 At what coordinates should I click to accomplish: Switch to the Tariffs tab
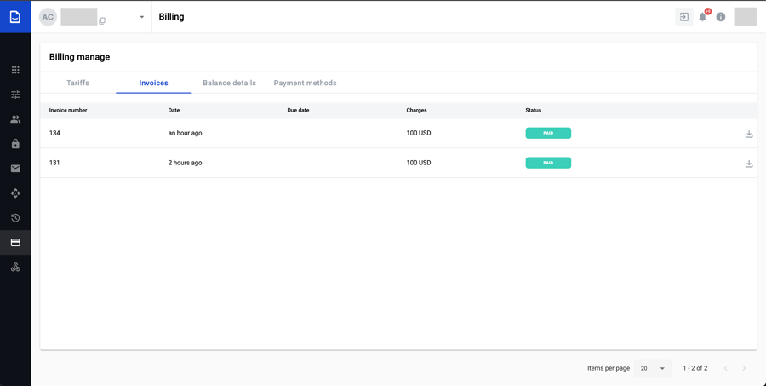click(77, 83)
